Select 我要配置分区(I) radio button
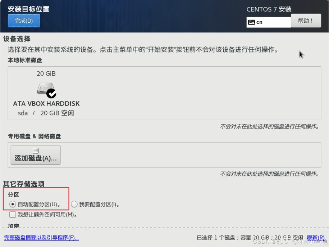 [74, 204]
